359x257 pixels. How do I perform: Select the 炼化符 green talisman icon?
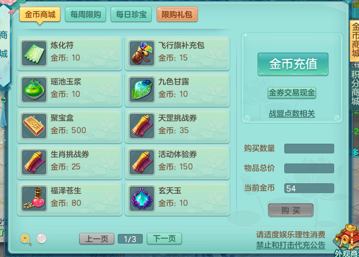34,53
